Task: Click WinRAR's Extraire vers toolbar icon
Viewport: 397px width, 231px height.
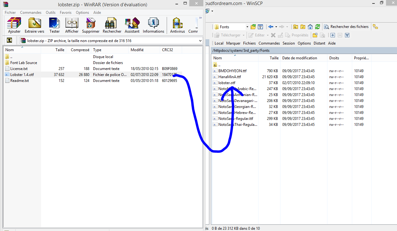Action: point(34,23)
